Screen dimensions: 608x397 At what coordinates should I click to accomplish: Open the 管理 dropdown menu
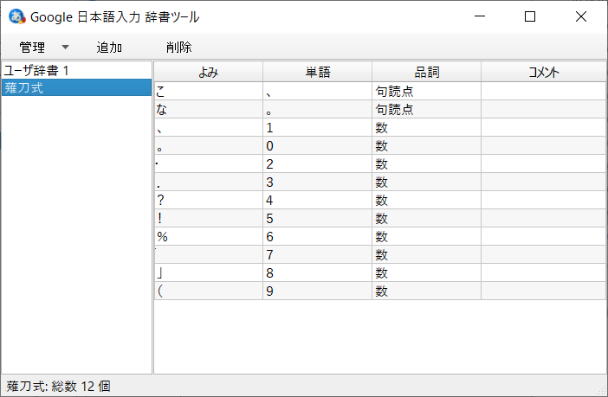tap(43, 48)
